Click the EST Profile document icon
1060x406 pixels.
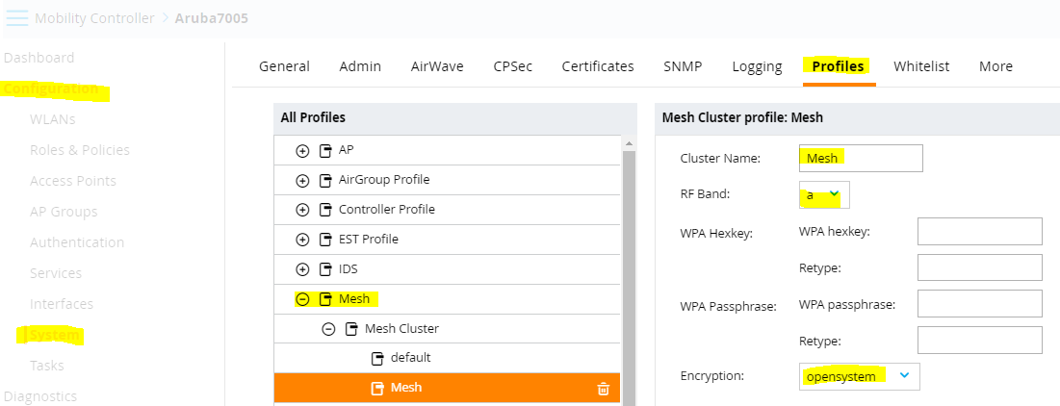pos(325,240)
